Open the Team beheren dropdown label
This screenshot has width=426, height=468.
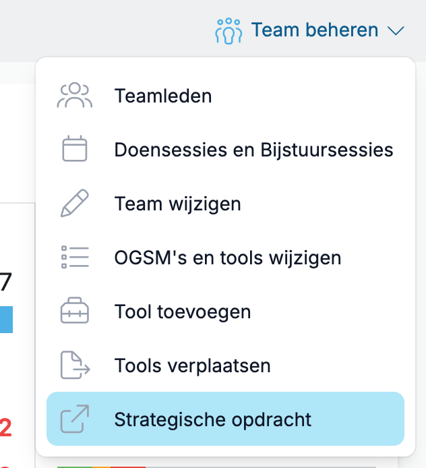coord(315,30)
